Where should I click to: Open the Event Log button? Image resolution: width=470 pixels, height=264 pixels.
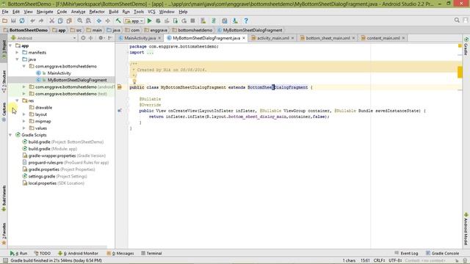(406, 253)
